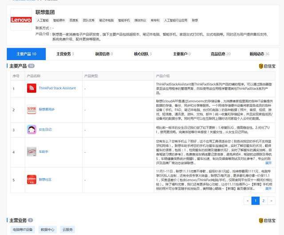
Task: Click the 电脑等IT设备 business tag
Action: click(x=23, y=230)
